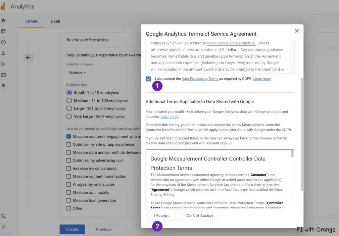Check Optimize my advertising cost
This screenshot has width=339, height=236.
point(69,160)
